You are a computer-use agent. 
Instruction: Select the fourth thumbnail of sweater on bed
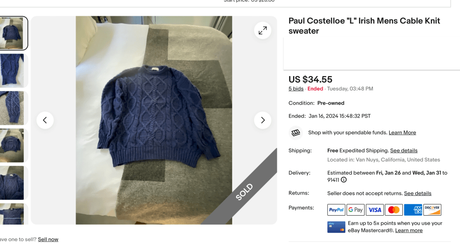pyautogui.click(x=12, y=145)
